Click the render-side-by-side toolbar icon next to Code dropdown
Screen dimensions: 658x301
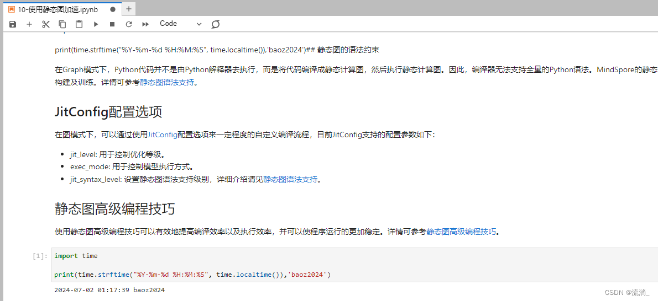click(x=215, y=24)
